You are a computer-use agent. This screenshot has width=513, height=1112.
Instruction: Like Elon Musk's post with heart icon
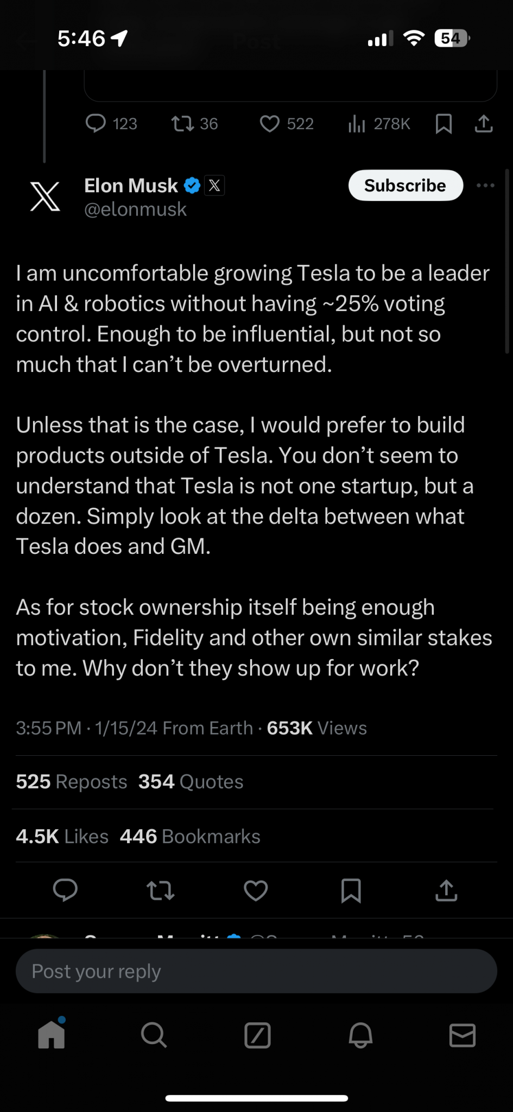coord(256,890)
